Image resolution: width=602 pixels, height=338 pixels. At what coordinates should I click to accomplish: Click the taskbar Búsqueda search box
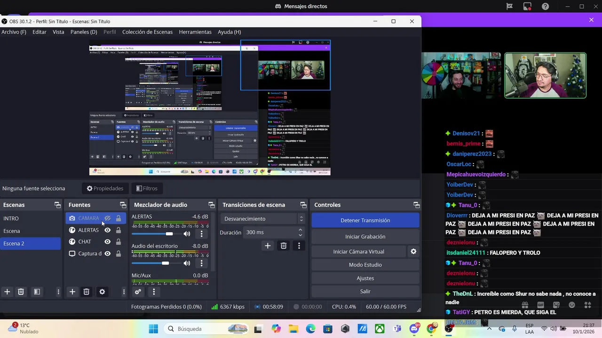pos(207,329)
